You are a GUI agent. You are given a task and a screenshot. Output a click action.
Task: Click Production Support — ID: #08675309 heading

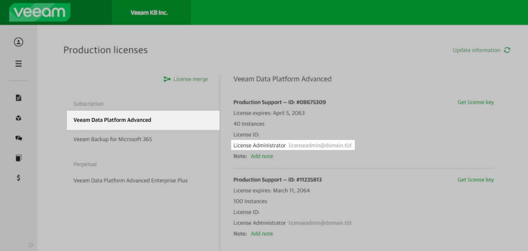click(x=279, y=102)
